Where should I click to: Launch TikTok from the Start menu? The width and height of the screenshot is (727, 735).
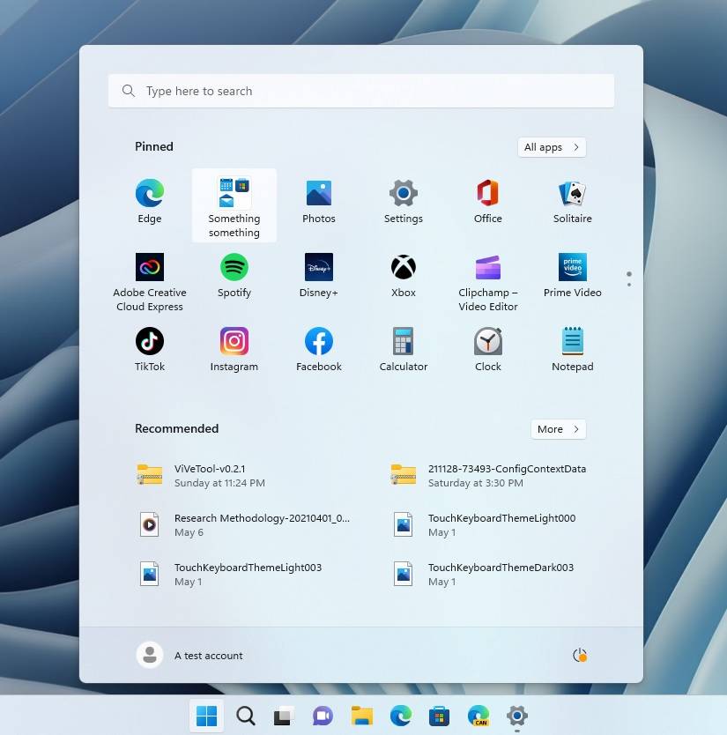[x=149, y=348]
